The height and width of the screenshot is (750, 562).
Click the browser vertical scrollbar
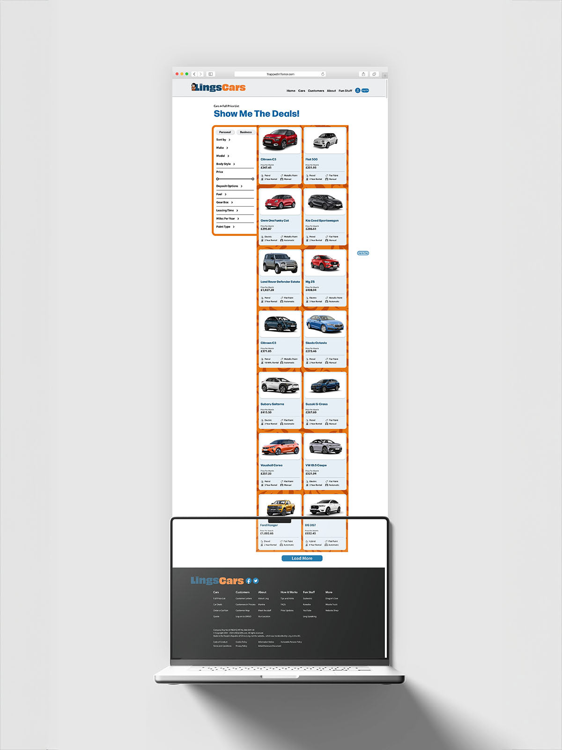(387, 89)
